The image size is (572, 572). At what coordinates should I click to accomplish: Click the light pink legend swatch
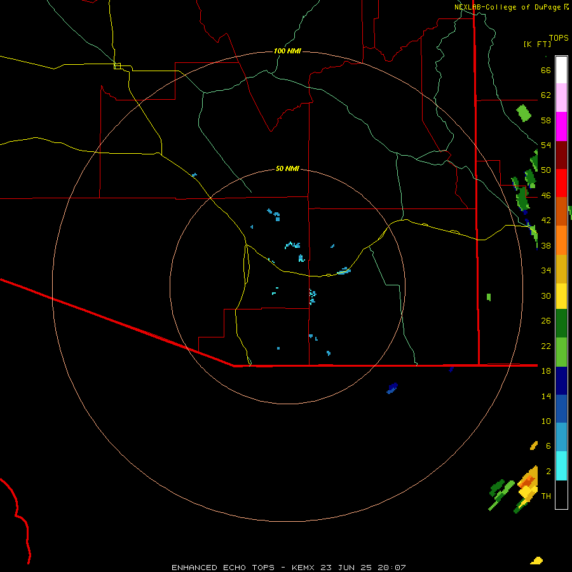[561, 98]
